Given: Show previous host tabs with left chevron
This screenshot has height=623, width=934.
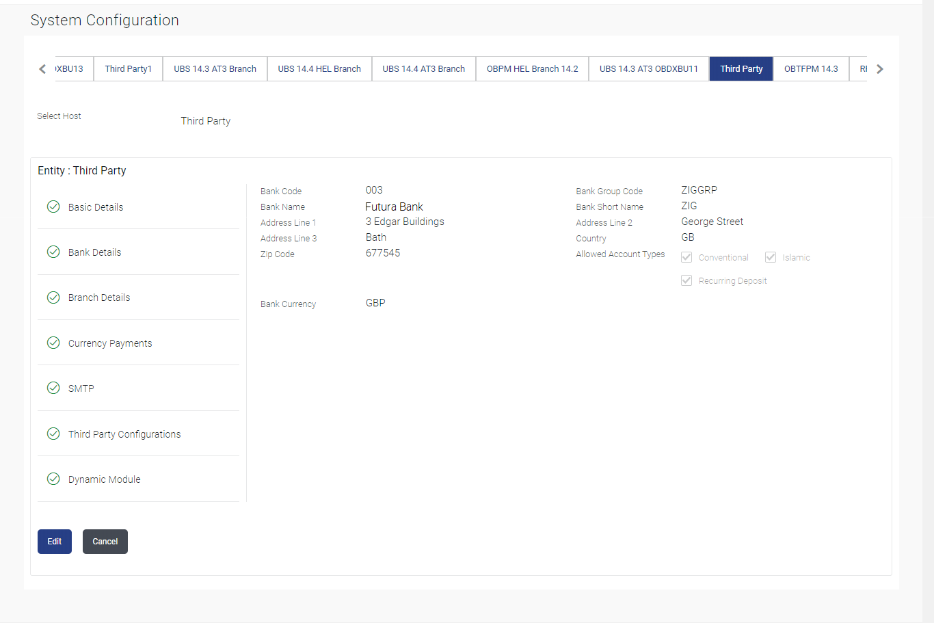Looking at the screenshot, I should coord(42,69).
